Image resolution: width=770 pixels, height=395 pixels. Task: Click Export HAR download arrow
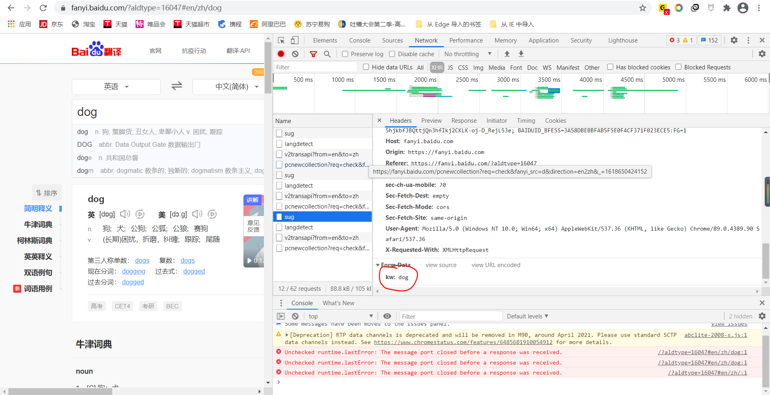[x=521, y=54]
